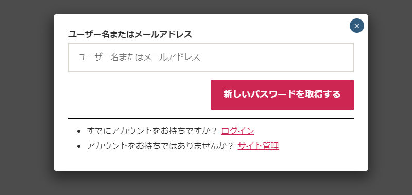Follow the サイト管理 link

click(258, 146)
